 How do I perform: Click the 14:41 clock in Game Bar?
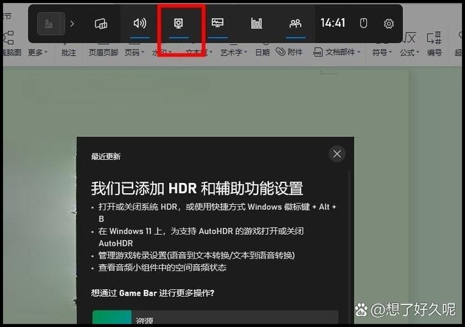[332, 23]
